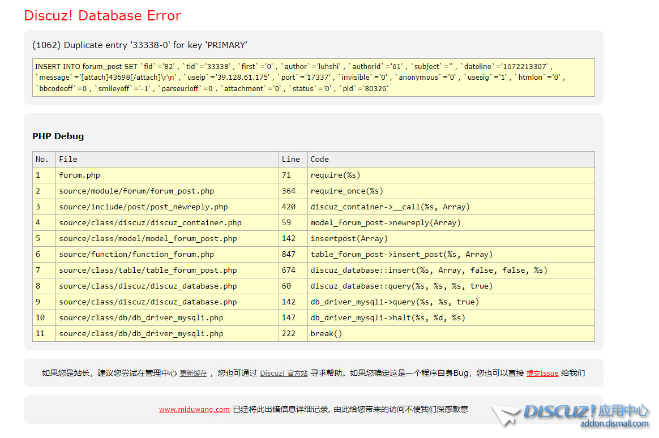The image size is (659, 438).
Task: Click the require(%s) code cell
Action: coord(451,175)
